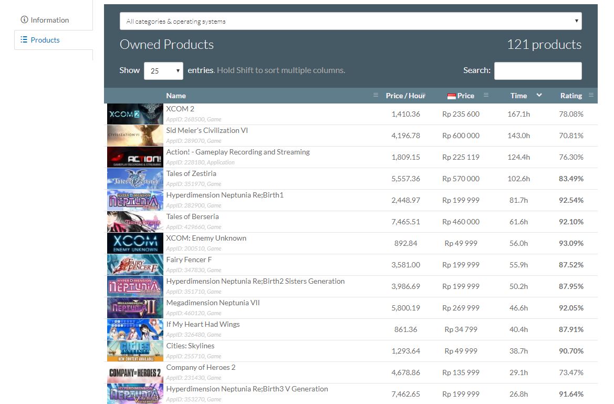The height and width of the screenshot is (404, 614).
Task: Click the Rp 34 799 price cell
Action: [461, 329]
